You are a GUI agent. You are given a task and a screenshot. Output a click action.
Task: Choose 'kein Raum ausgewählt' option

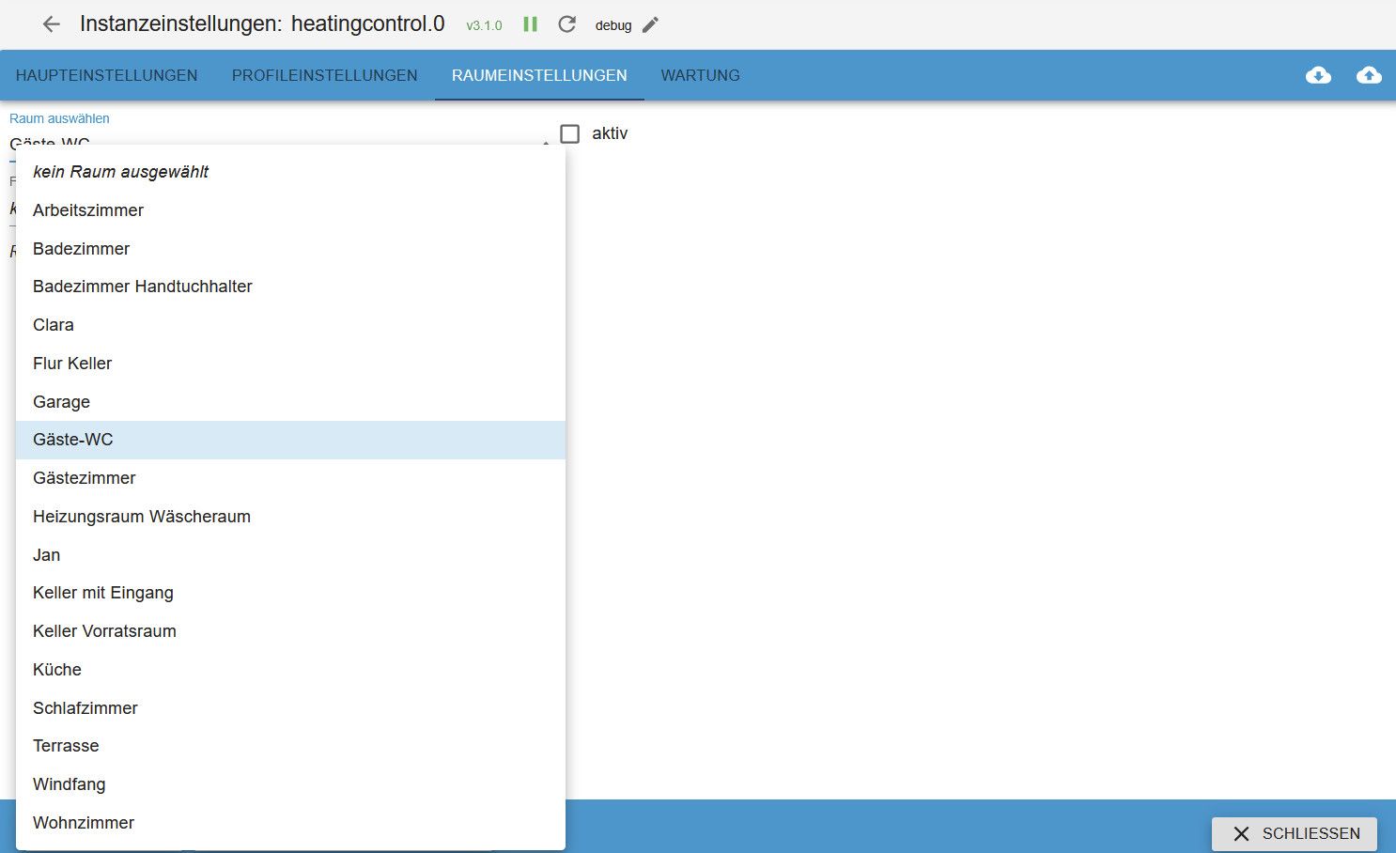tap(290, 172)
